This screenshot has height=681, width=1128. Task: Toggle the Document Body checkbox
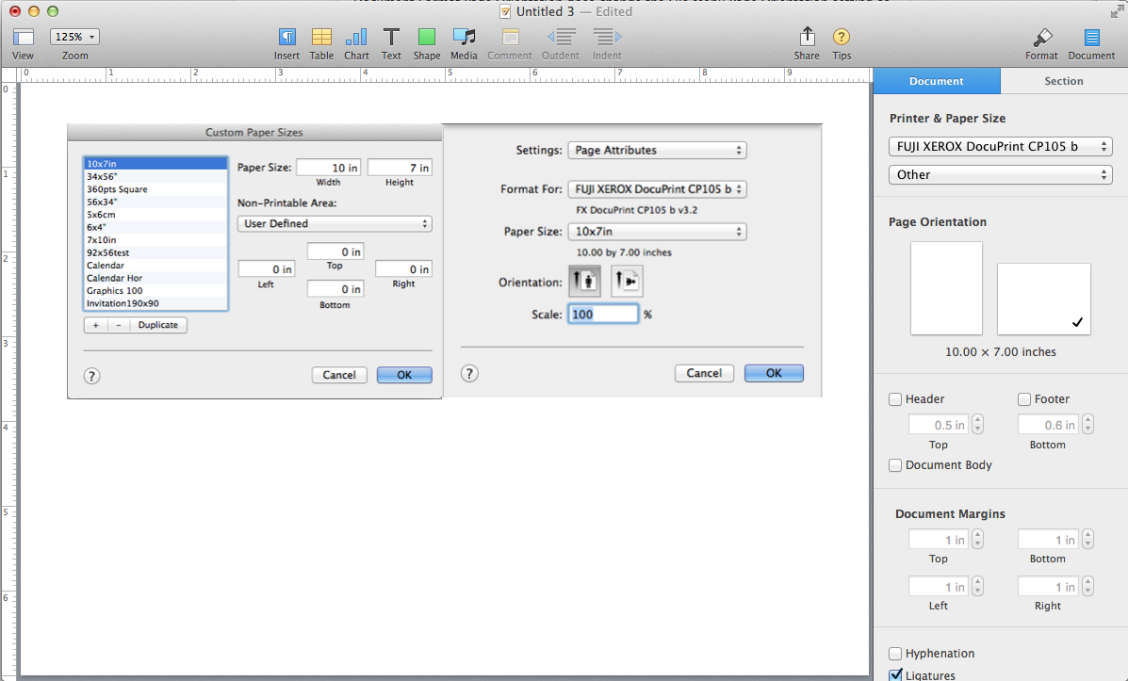[x=895, y=465]
